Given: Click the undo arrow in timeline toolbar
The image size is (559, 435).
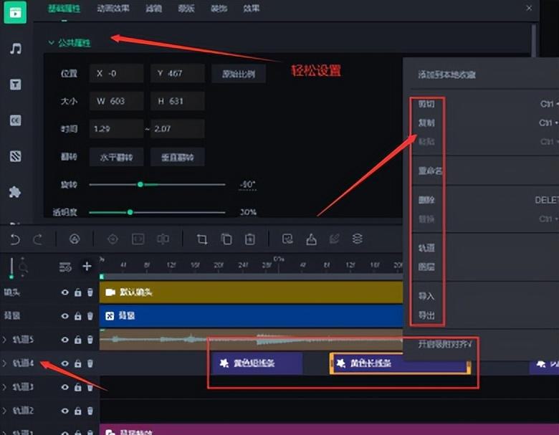Looking at the screenshot, I should (15, 239).
